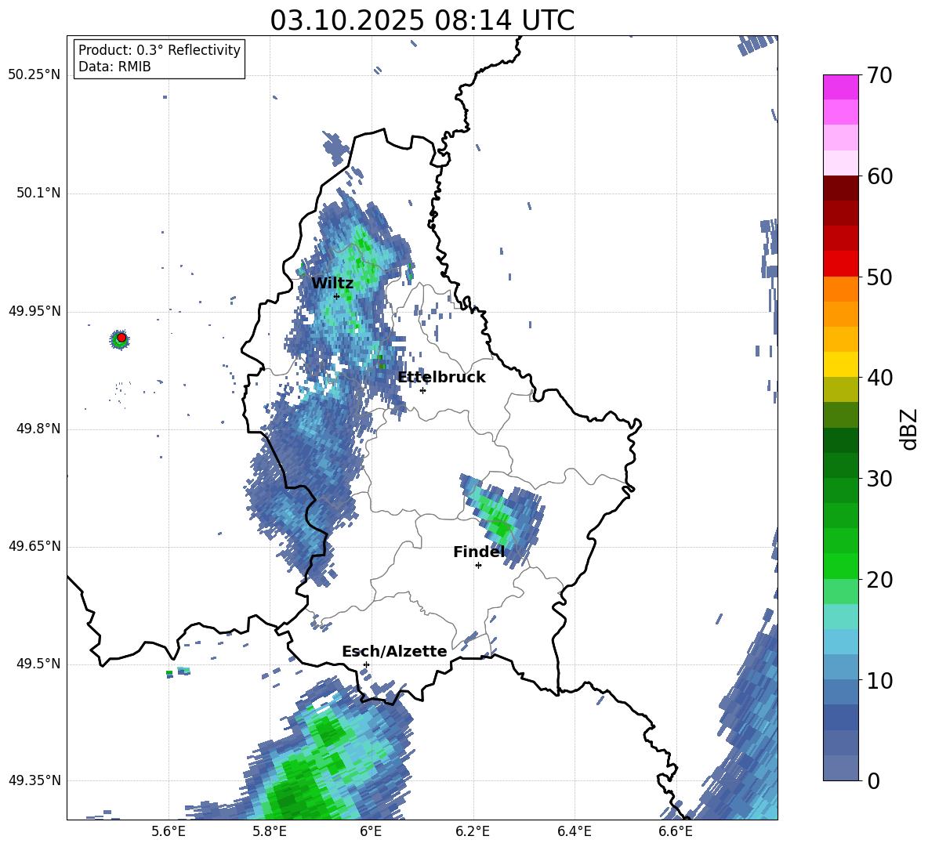
Task: Click the Findel station cross marker
Action: (x=478, y=566)
